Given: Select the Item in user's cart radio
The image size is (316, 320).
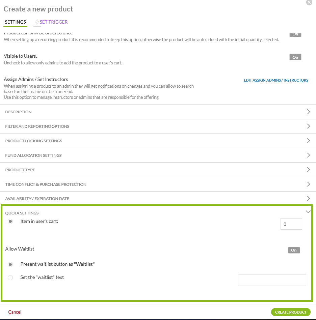Looking at the screenshot, I should [x=10, y=222].
